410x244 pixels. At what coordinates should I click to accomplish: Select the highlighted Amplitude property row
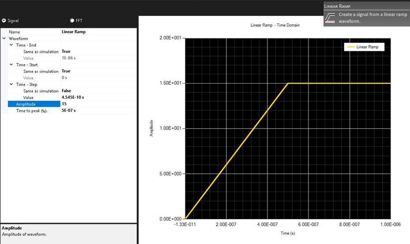point(34,104)
